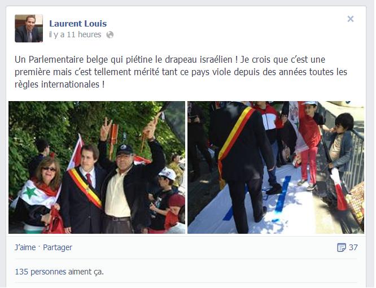
Task: Click the comments note icon near 37
Action: 341,247
